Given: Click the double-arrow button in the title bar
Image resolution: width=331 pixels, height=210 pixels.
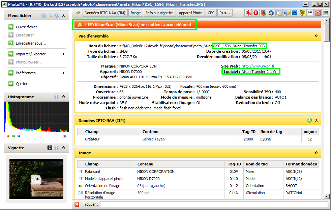Looking at the screenshot, I should [306, 4].
